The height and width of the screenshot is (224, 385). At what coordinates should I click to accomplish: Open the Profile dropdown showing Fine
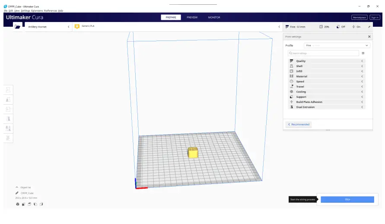[337, 45]
